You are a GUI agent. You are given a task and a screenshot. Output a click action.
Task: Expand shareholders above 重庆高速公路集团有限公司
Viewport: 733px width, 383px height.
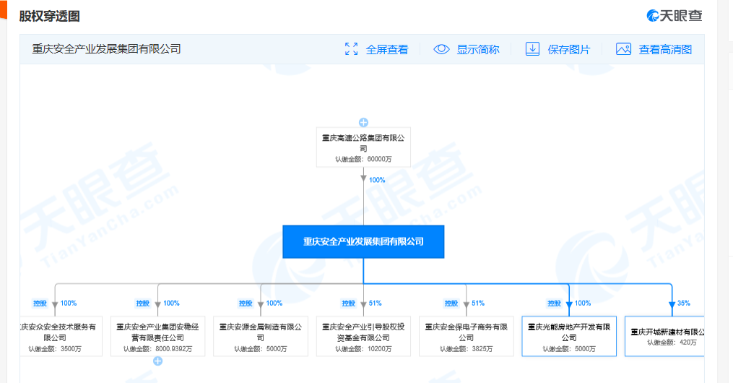363,123
